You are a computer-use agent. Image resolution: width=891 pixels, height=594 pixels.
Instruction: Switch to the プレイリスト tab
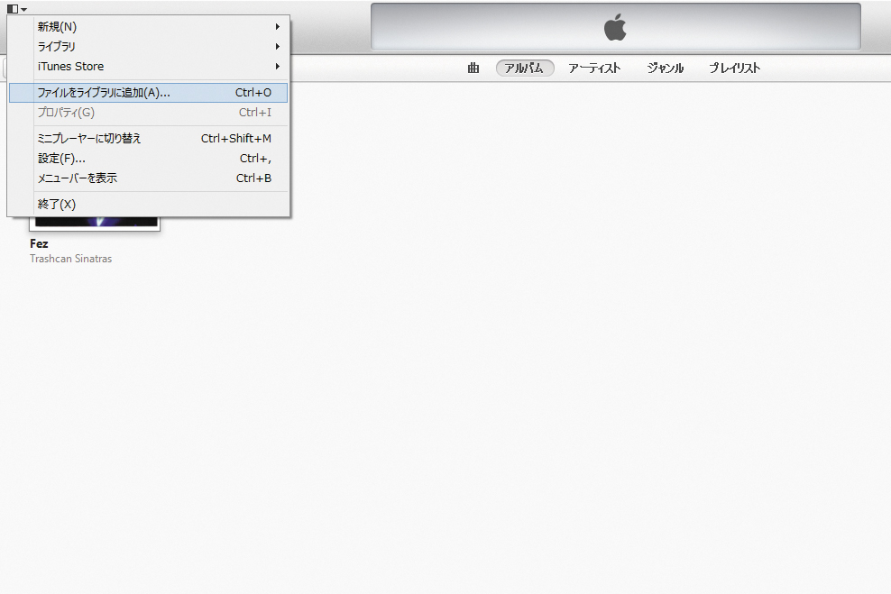click(x=734, y=69)
